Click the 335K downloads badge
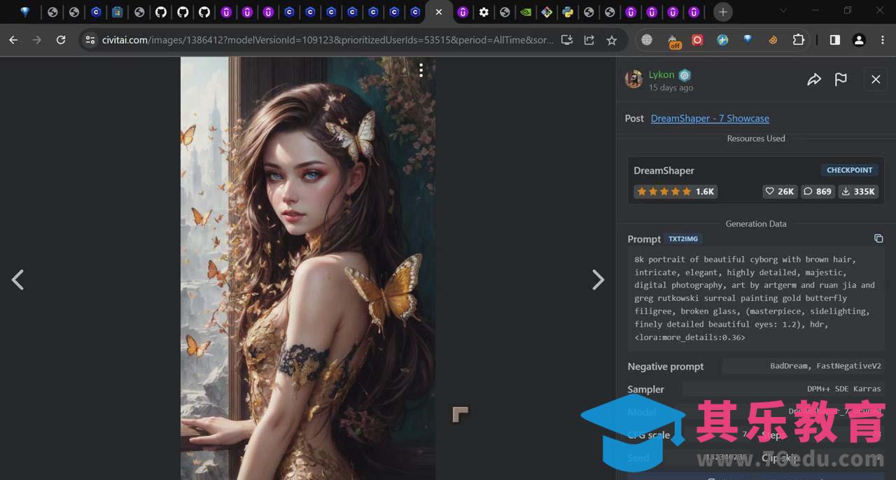 point(859,191)
